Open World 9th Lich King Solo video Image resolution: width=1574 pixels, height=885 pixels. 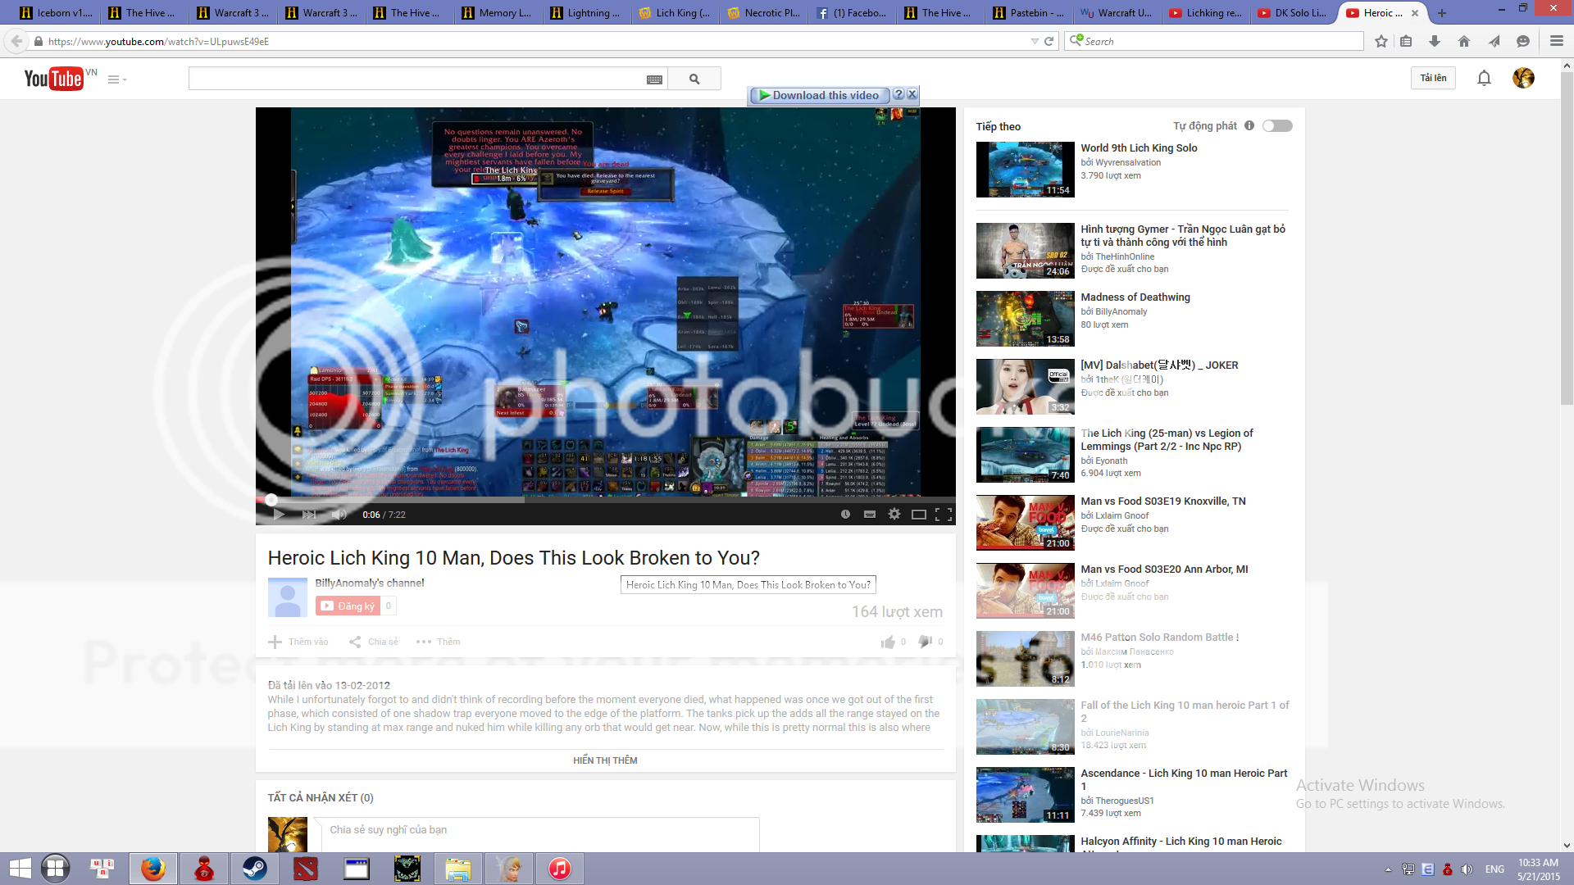tap(1139, 148)
